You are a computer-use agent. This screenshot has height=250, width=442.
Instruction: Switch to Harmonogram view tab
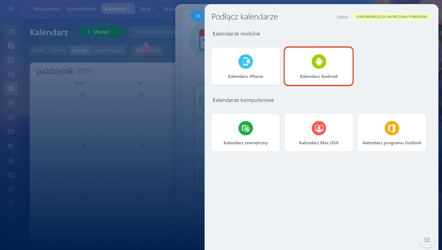coord(109,51)
